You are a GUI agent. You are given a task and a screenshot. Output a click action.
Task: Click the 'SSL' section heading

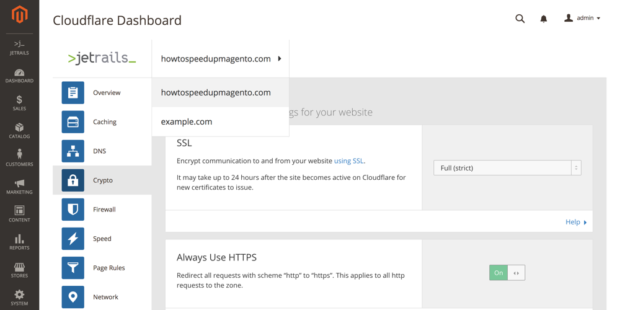point(184,143)
